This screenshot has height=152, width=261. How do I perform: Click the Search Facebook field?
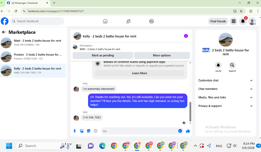(x=37, y=21)
